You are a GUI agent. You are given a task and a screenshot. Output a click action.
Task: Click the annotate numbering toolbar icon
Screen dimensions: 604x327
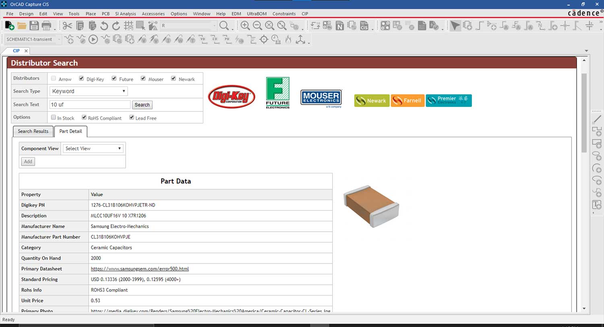[x=315, y=26]
